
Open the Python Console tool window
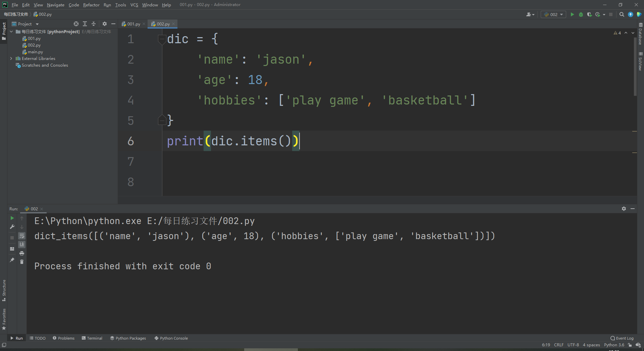point(171,338)
